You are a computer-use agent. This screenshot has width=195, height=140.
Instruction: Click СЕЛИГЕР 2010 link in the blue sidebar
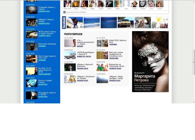point(44,36)
